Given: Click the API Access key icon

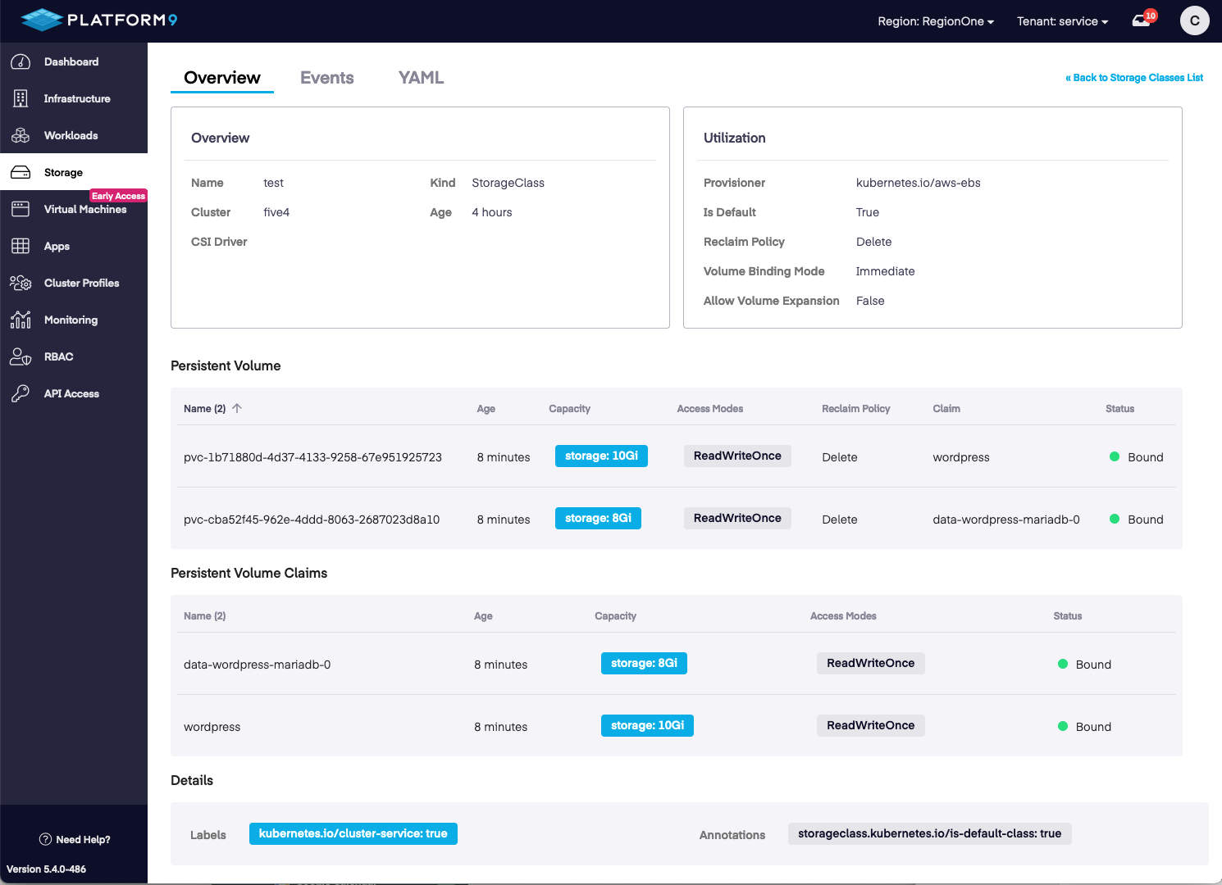Looking at the screenshot, I should [21, 394].
